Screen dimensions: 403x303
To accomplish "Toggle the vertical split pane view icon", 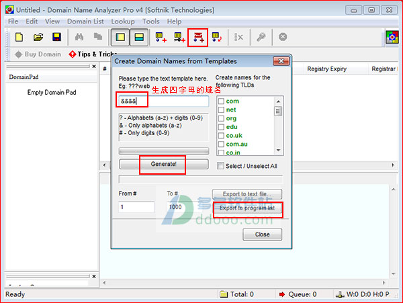I will [x=120, y=38].
